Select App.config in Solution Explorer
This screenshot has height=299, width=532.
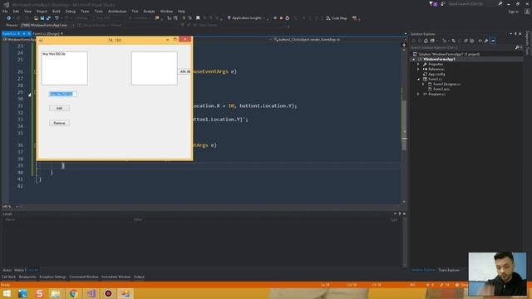[x=436, y=74]
